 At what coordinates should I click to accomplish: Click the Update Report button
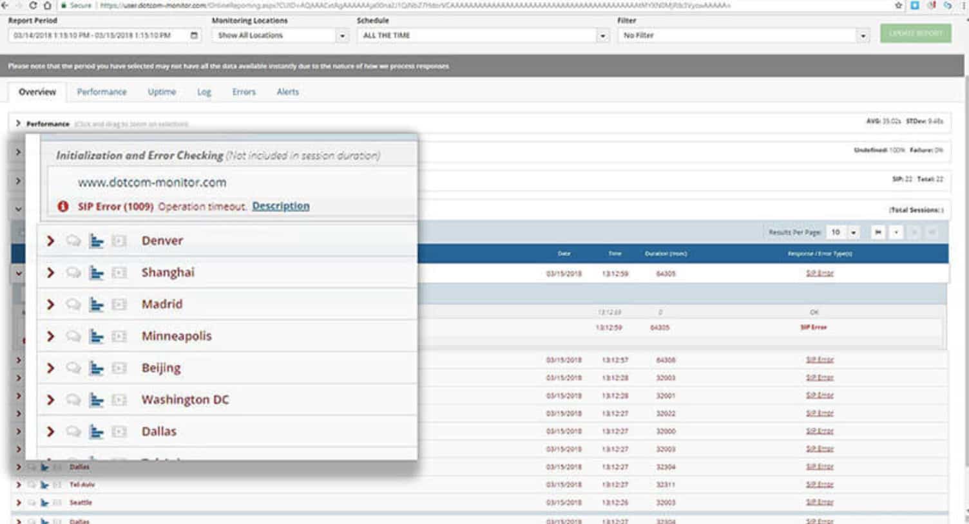tap(916, 33)
